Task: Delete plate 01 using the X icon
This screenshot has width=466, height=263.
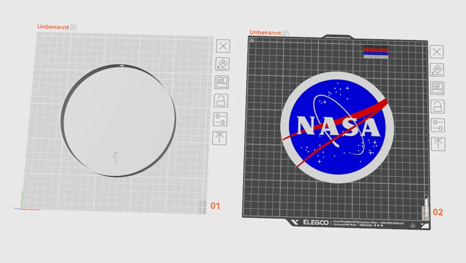Action: 223,46
